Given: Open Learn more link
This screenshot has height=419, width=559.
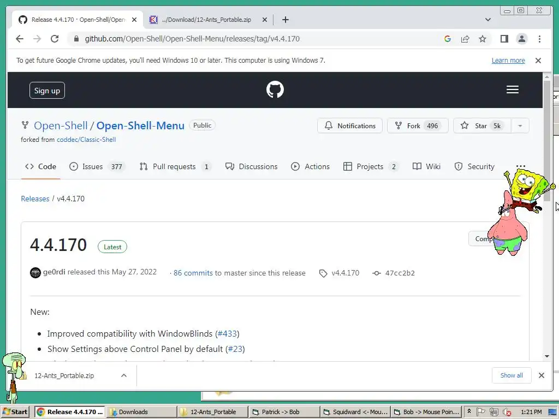Looking at the screenshot, I should (508, 60).
